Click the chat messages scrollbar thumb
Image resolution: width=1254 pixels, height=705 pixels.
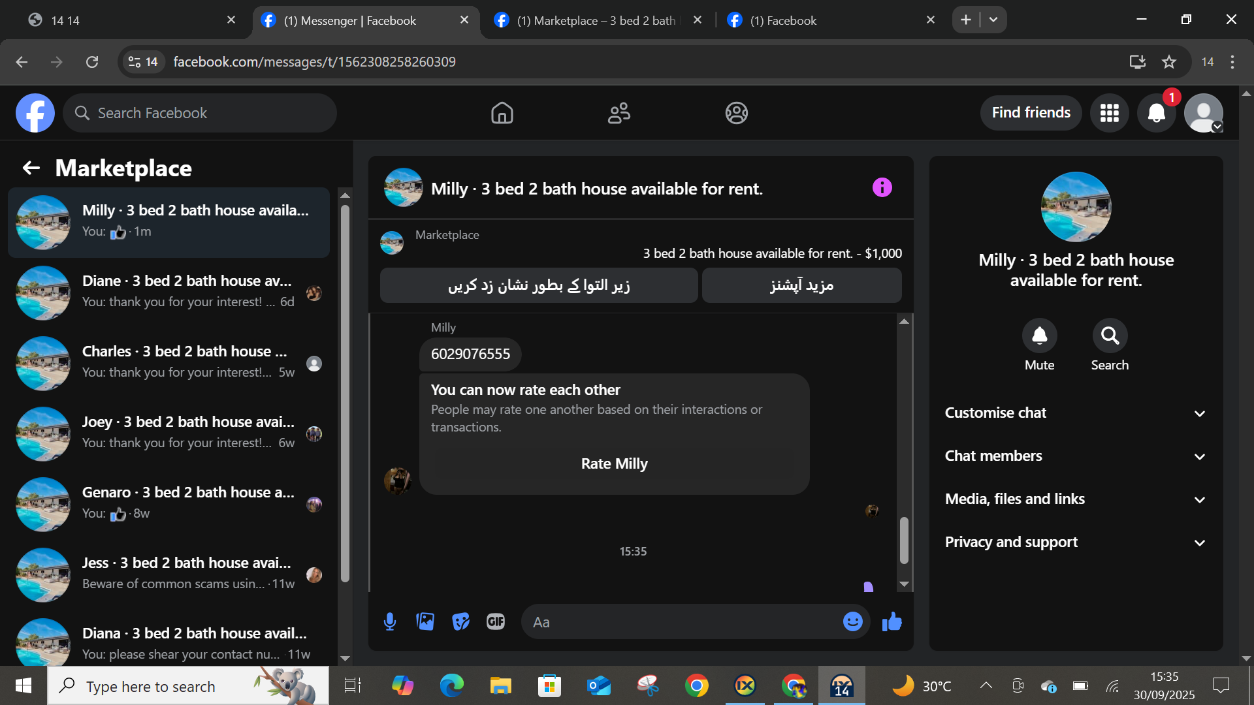[x=905, y=540]
